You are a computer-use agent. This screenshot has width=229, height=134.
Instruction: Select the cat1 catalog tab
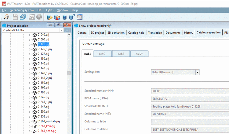pyautogui.click(x=88, y=53)
